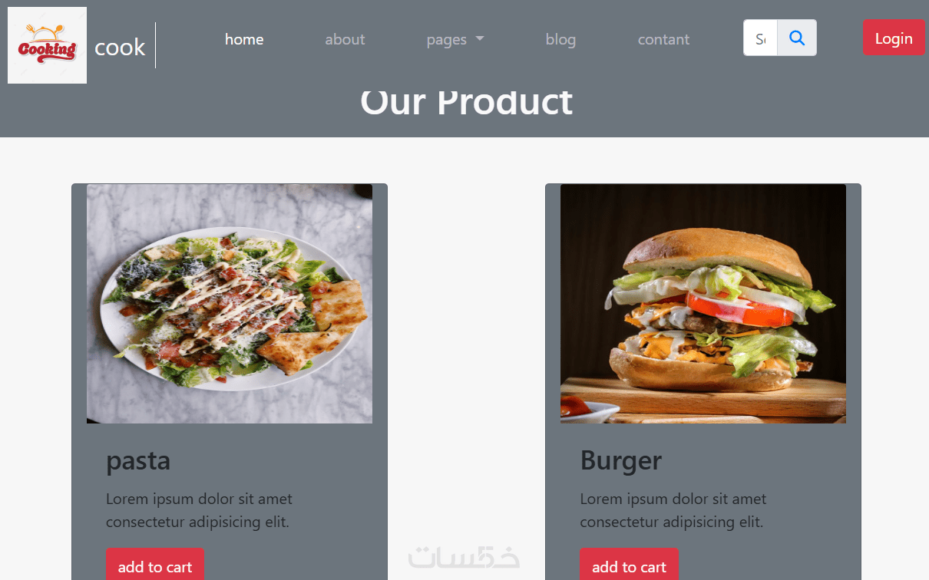Select the contant nav link
The width and height of the screenshot is (929, 580).
pos(663,39)
